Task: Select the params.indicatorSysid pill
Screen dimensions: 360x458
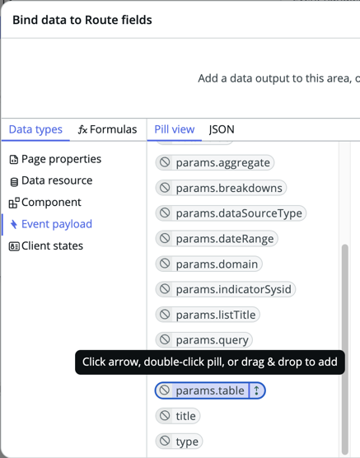Action: 225,289
